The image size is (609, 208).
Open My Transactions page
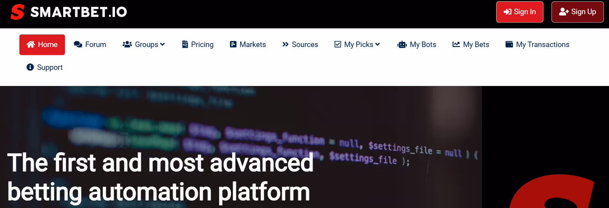pos(537,45)
